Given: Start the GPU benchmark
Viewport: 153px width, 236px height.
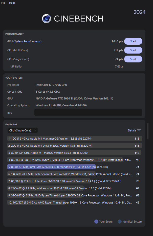Looking at the screenshot, I should (133, 41).
